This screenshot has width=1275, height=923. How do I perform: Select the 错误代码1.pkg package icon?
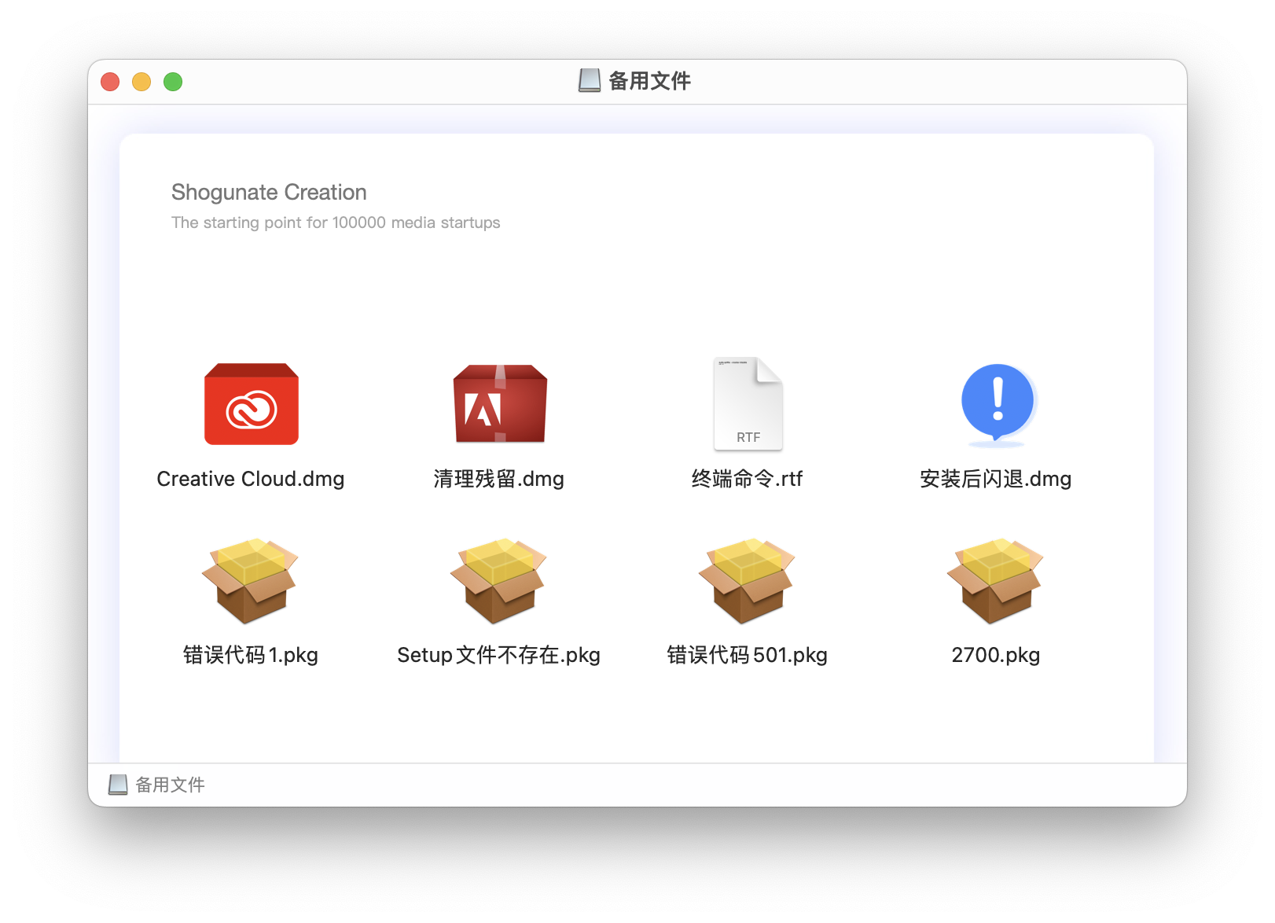pos(250,582)
